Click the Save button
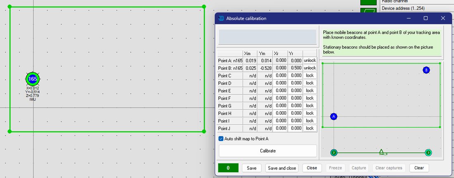The image size is (454, 178). 252,168
